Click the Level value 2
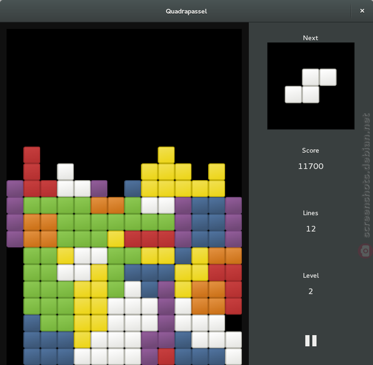373x365 pixels. tap(311, 291)
